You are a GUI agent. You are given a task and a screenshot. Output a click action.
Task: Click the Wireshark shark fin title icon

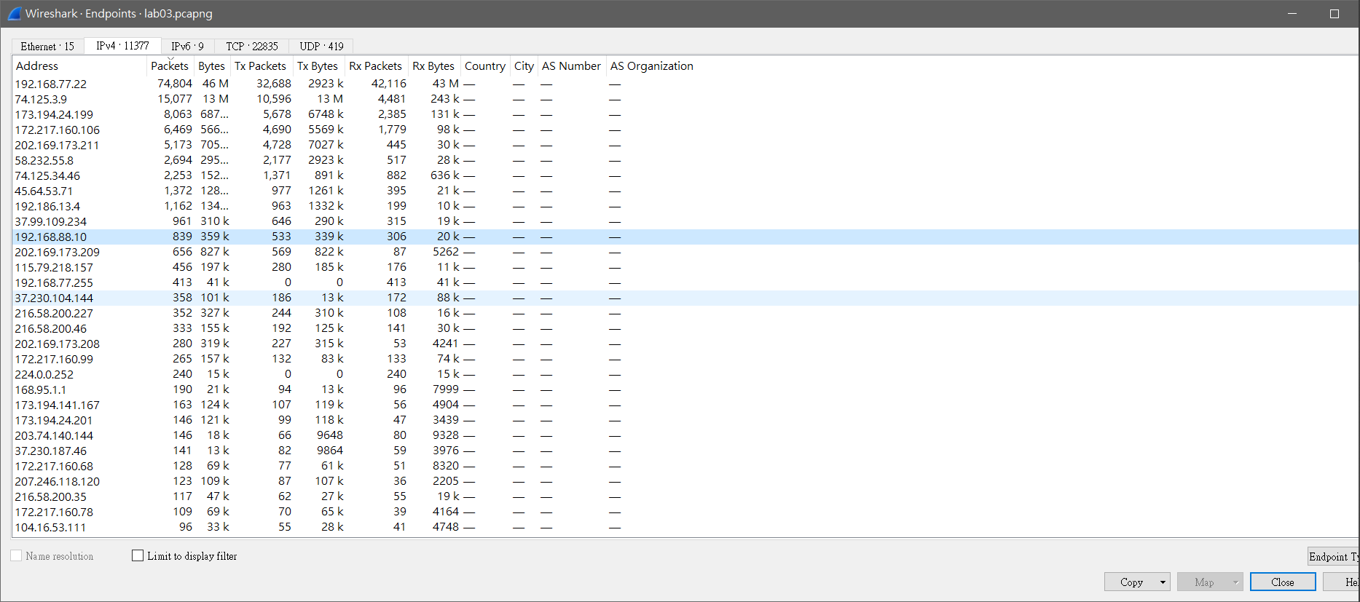(x=14, y=14)
